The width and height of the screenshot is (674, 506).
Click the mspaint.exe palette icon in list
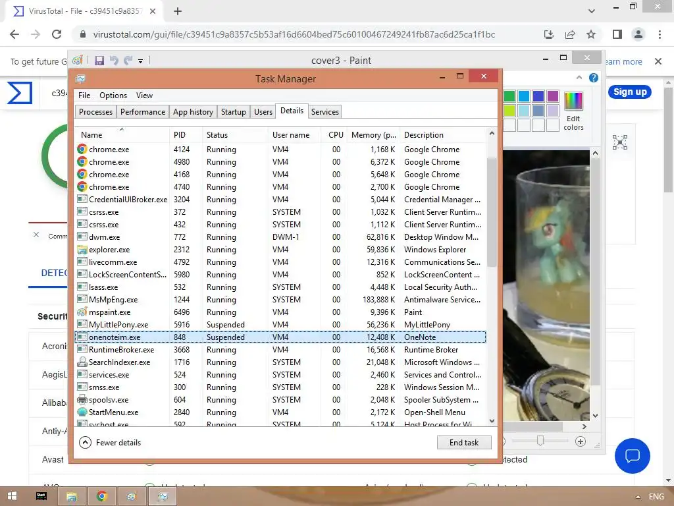pos(82,312)
